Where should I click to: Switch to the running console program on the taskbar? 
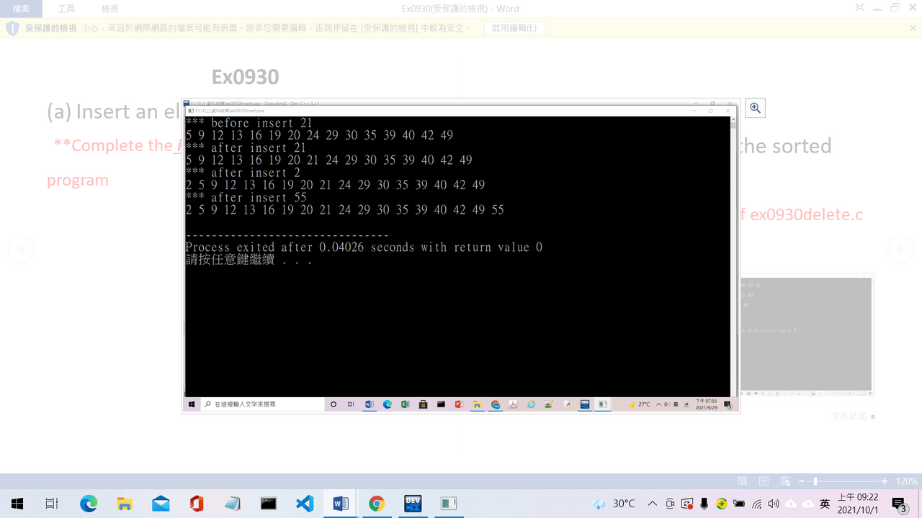point(449,504)
